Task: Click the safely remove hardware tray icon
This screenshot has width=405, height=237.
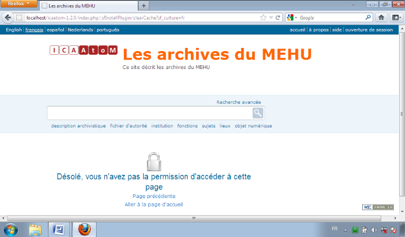Action: tap(364, 230)
